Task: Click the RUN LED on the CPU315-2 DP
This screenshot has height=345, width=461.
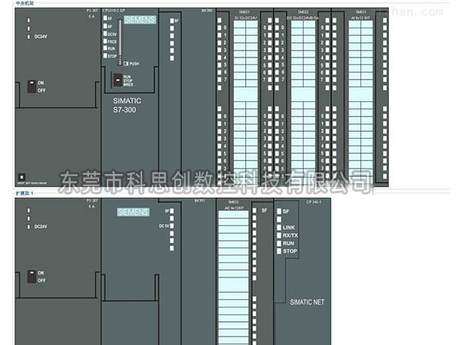Action: [x=105, y=48]
